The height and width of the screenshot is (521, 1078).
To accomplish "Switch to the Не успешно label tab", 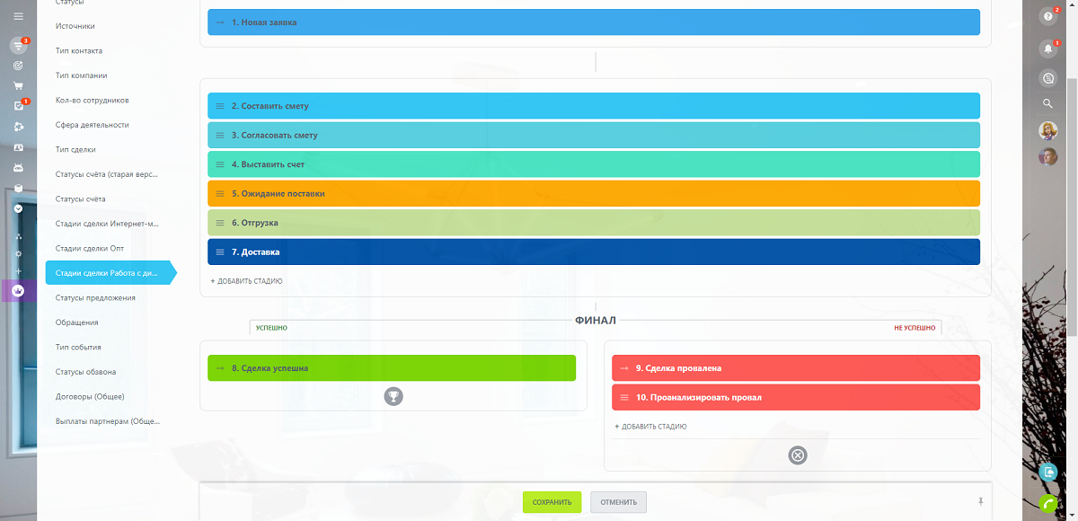I will [915, 328].
